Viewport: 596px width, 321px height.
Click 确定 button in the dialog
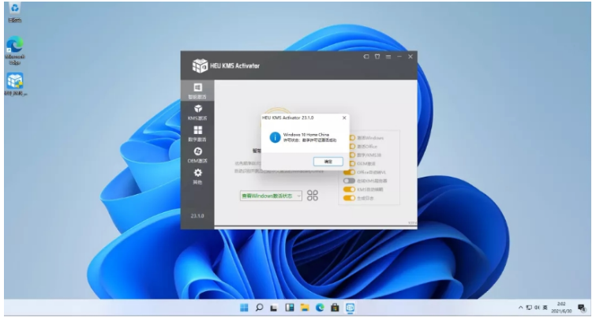(x=328, y=160)
